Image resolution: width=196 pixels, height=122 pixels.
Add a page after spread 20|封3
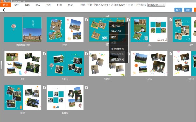click(x=86, y=87)
